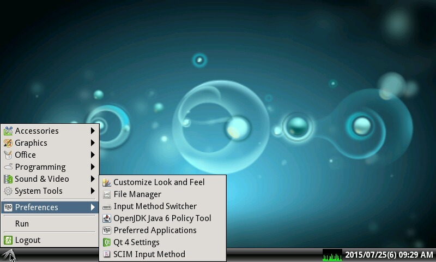This screenshot has height=262, width=436.
Task: Open the System Tools menu category
Action: 50,191
